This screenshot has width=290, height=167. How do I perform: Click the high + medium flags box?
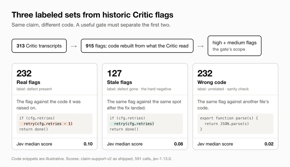[234, 46]
